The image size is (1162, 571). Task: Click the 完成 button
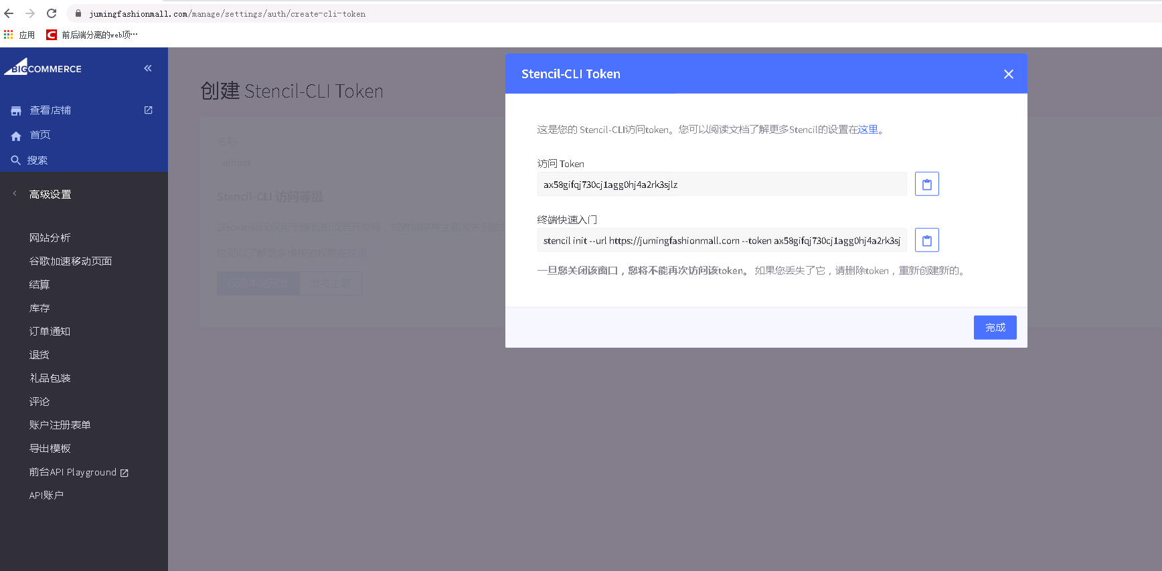995,328
